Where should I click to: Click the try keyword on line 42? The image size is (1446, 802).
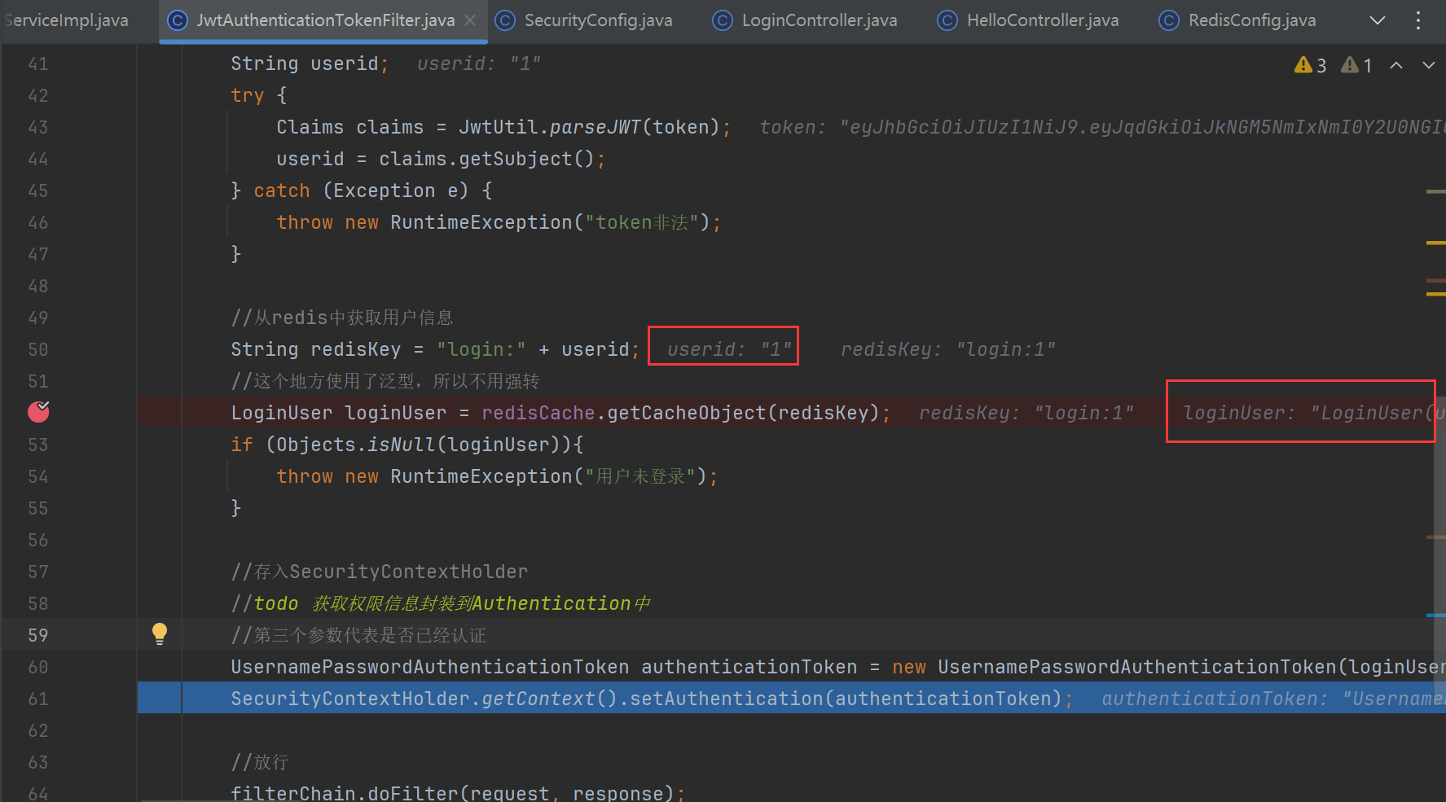(247, 95)
